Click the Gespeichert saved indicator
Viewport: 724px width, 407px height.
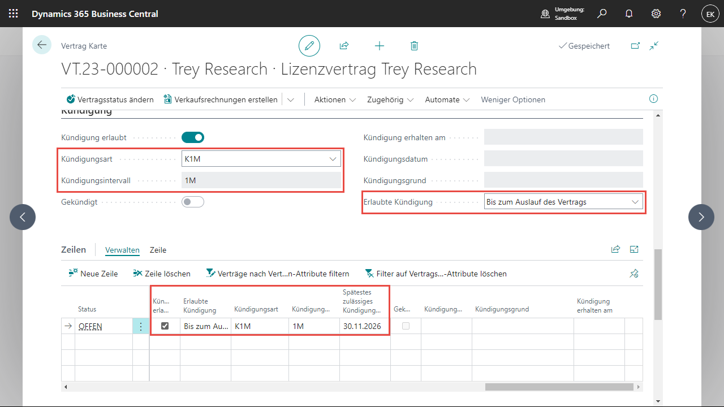[584, 46]
